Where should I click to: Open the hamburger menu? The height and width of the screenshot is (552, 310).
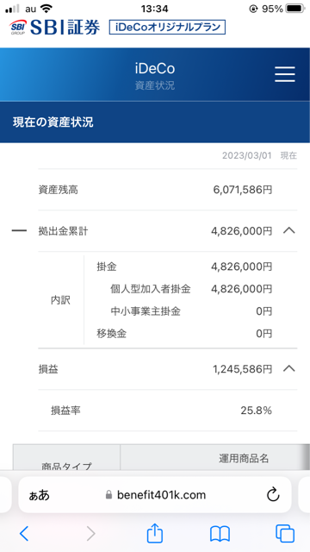click(x=285, y=74)
